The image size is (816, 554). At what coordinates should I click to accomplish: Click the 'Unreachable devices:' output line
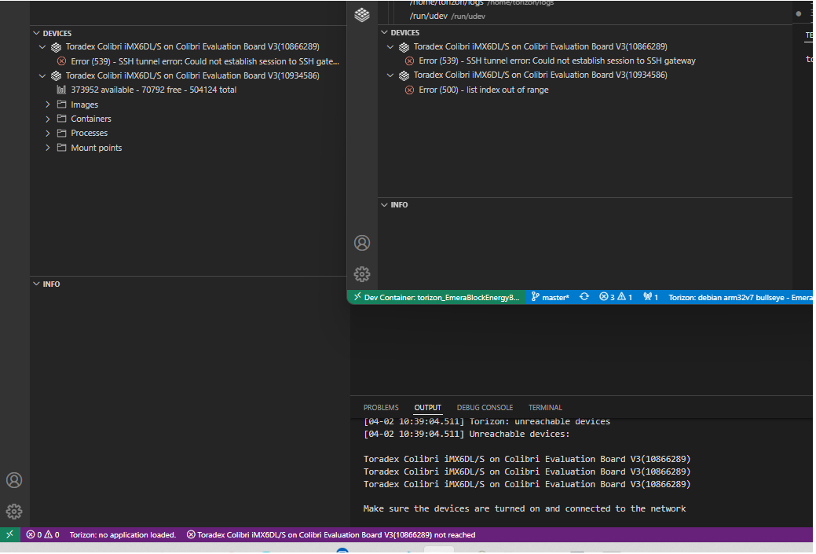[x=467, y=435]
